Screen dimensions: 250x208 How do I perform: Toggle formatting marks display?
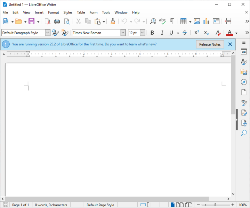tap(172, 21)
